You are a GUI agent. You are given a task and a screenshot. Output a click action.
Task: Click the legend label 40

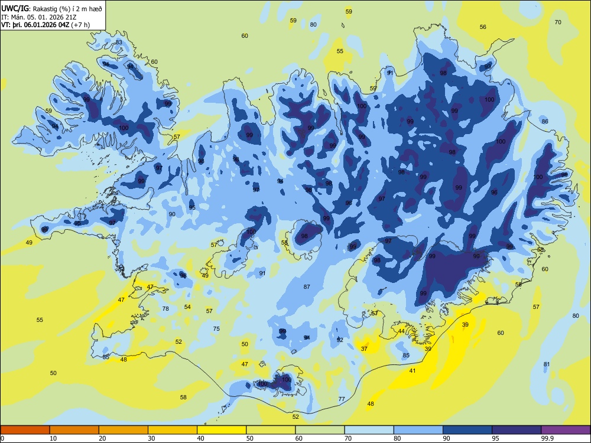coord(201,438)
